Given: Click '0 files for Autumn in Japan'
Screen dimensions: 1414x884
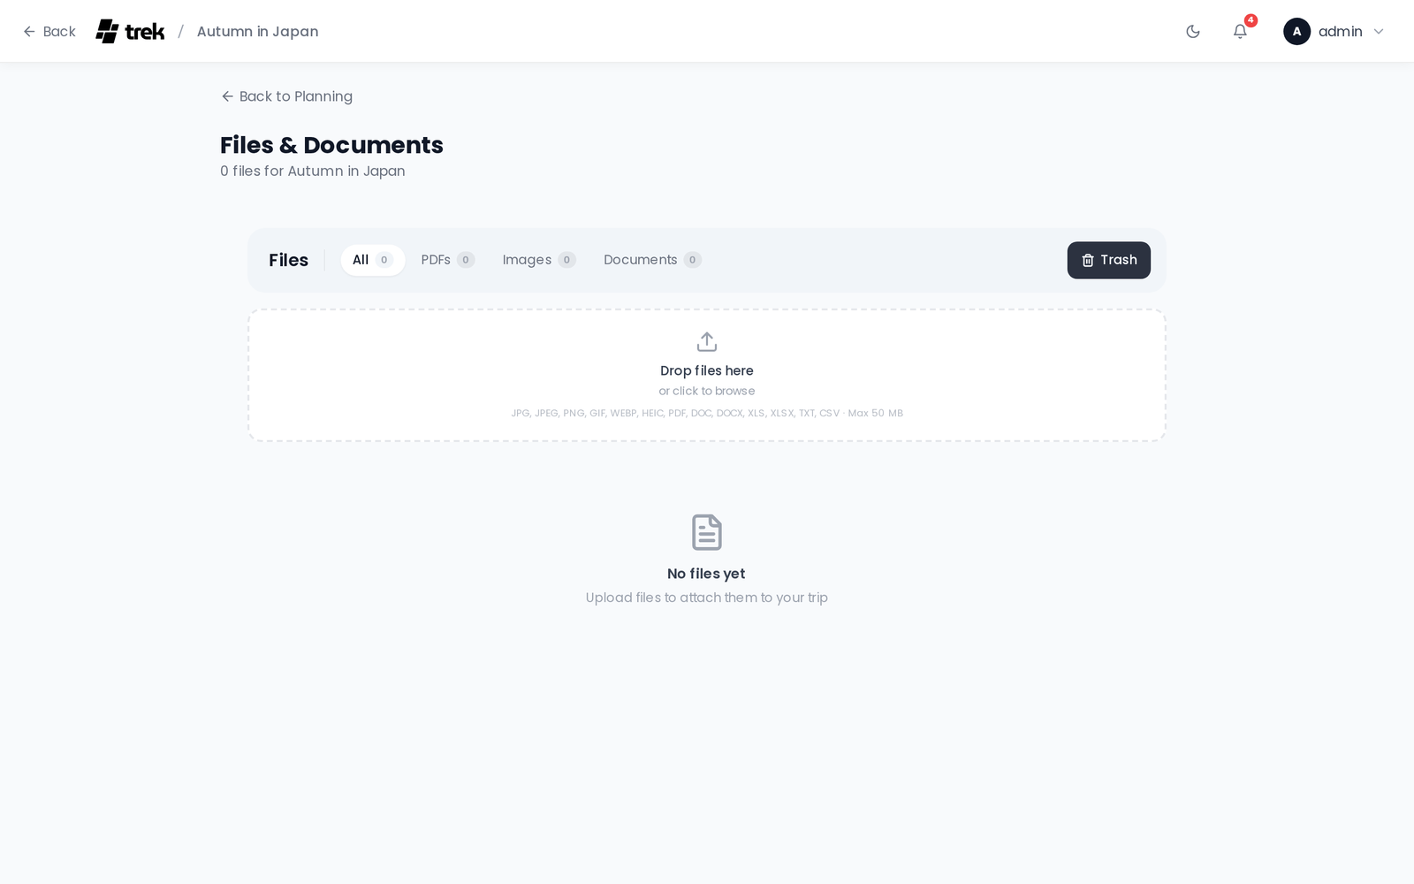Looking at the screenshot, I should [x=312, y=171].
